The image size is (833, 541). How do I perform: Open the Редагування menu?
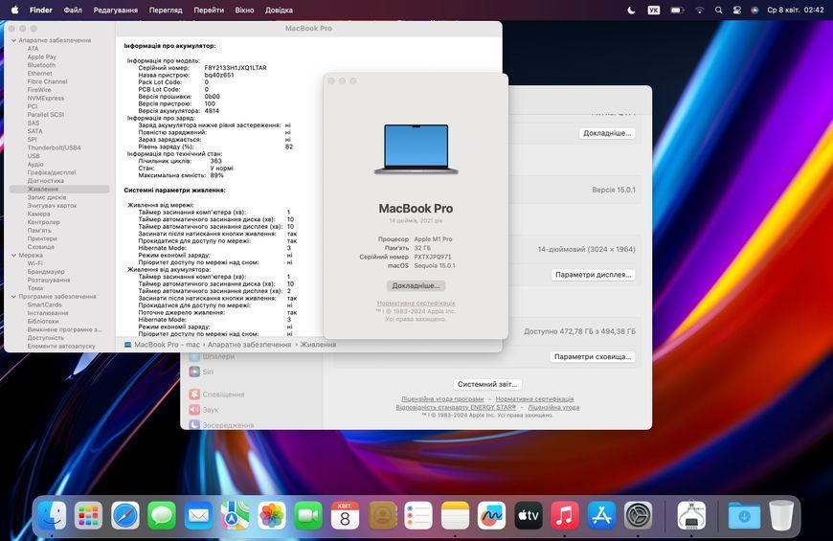[x=115, y=10]
